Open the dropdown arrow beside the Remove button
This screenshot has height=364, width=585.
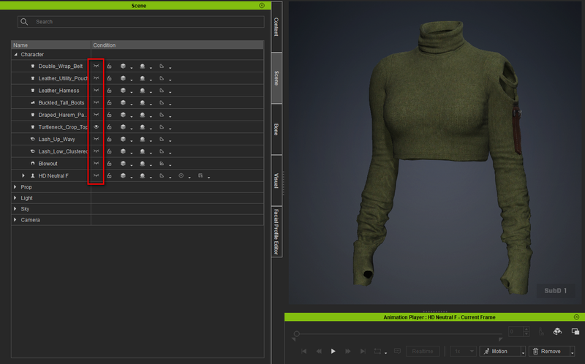point(572,352)
